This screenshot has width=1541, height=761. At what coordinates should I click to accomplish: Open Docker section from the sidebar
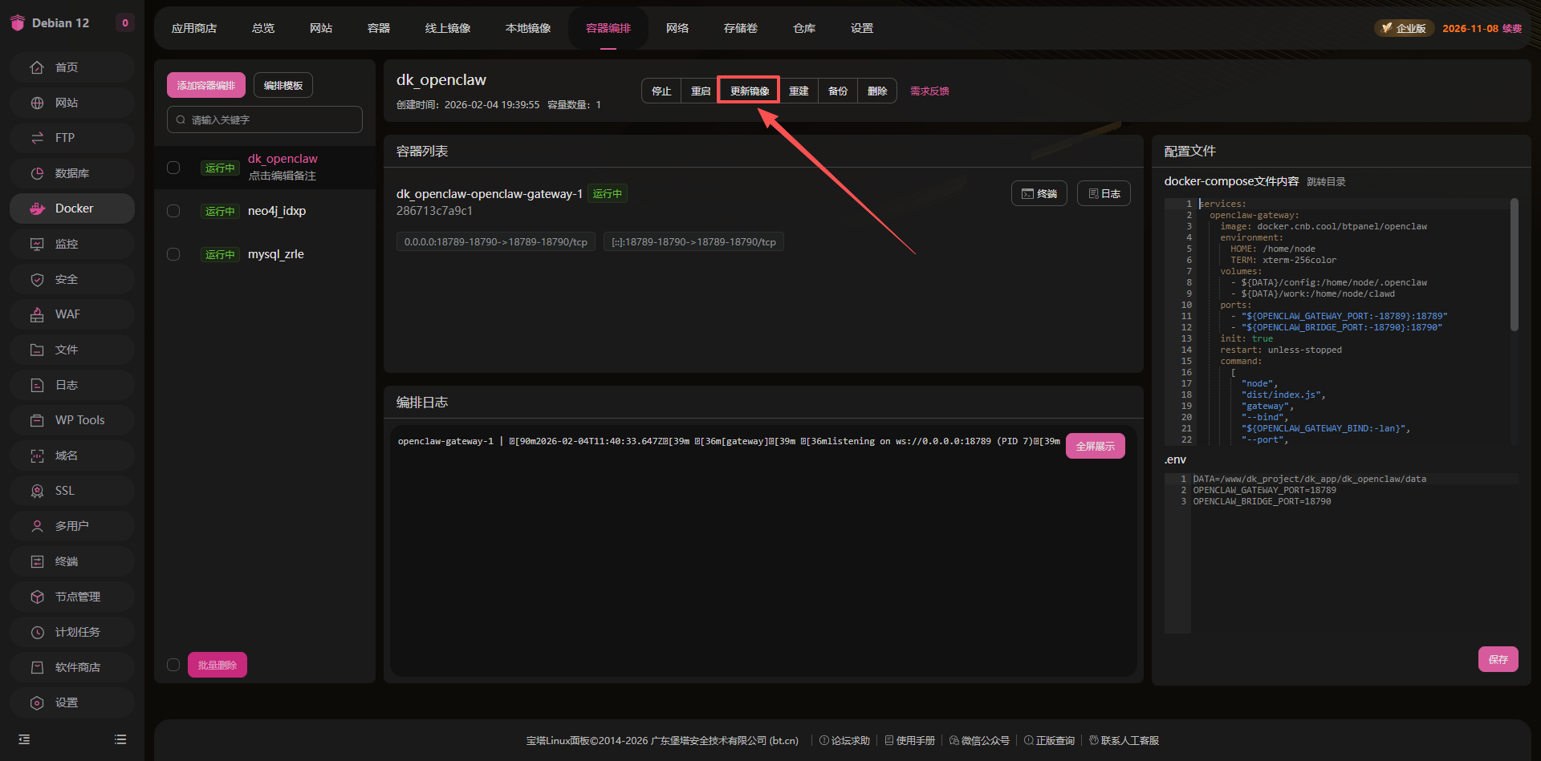[72, 208]
